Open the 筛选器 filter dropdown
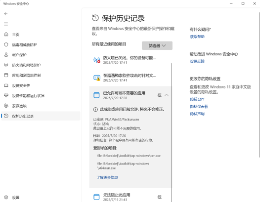The height and width of the screenshot is (202, 260). 157,45
